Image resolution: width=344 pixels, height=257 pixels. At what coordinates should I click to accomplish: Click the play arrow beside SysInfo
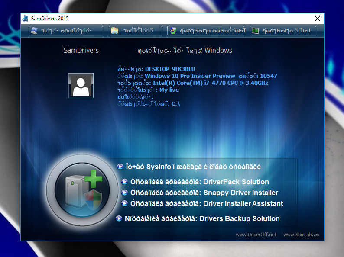pos(120,167)
